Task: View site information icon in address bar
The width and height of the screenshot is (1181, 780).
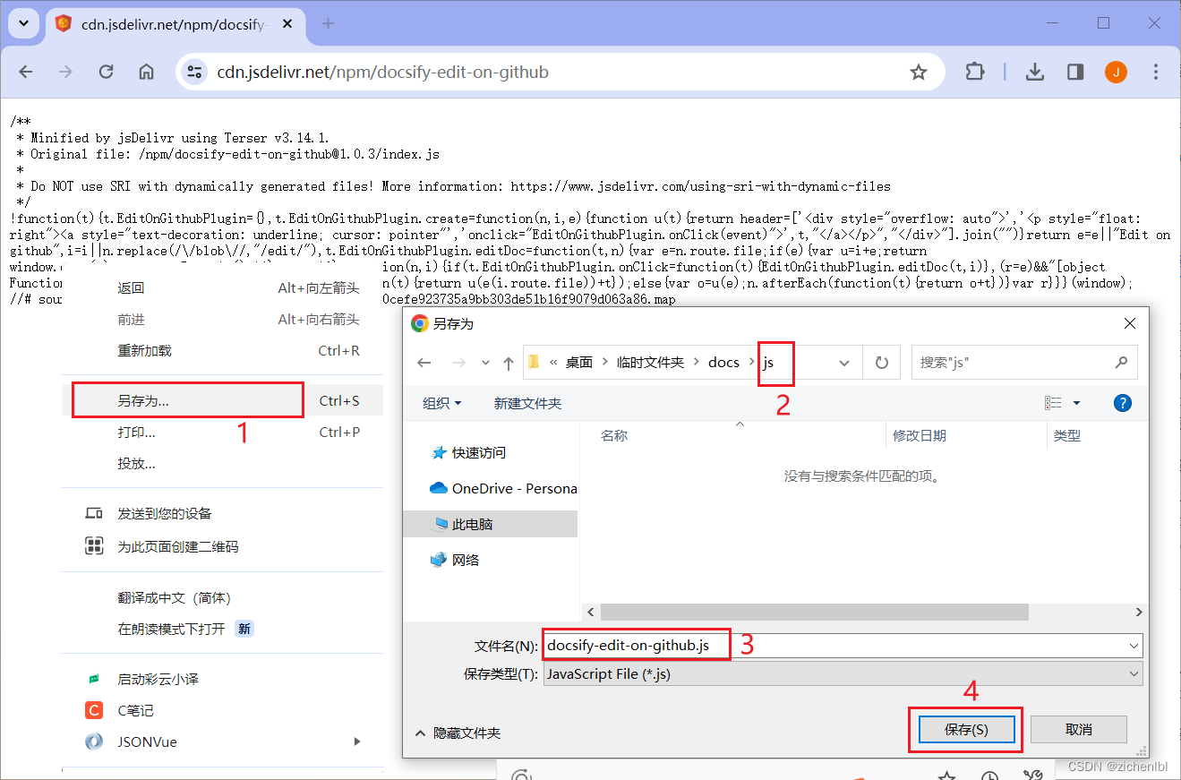Action: coord(194,73)
